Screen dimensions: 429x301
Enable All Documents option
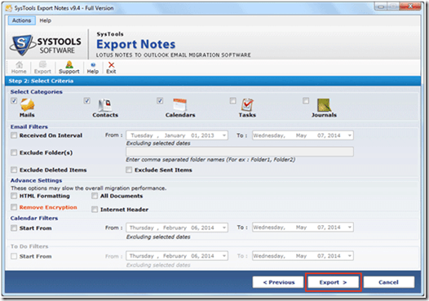point(95,196)
